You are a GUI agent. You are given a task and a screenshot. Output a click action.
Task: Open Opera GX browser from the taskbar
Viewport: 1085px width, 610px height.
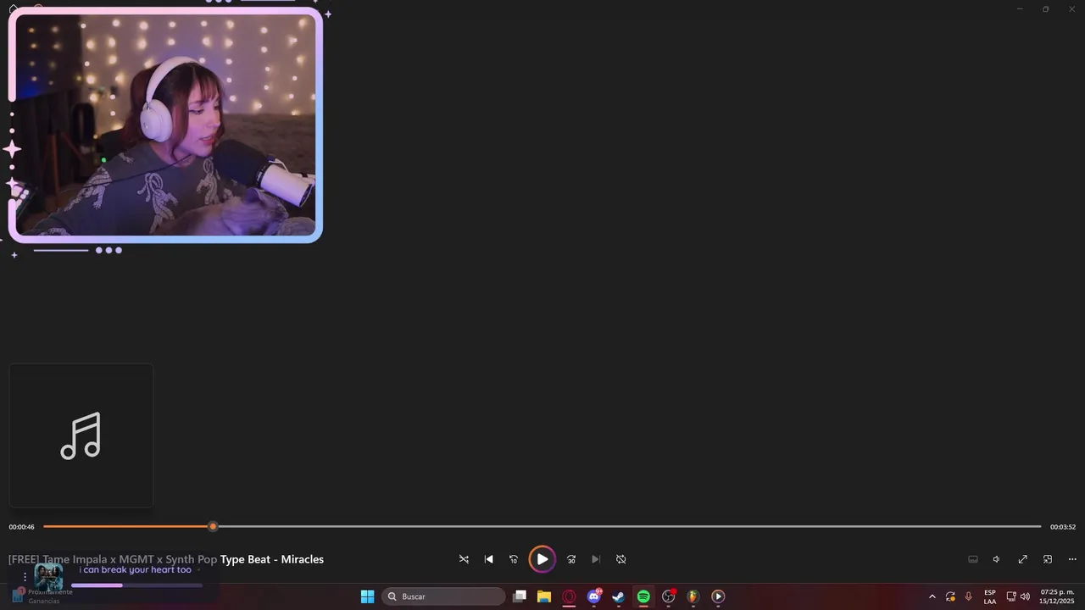[x=570, y=596]
